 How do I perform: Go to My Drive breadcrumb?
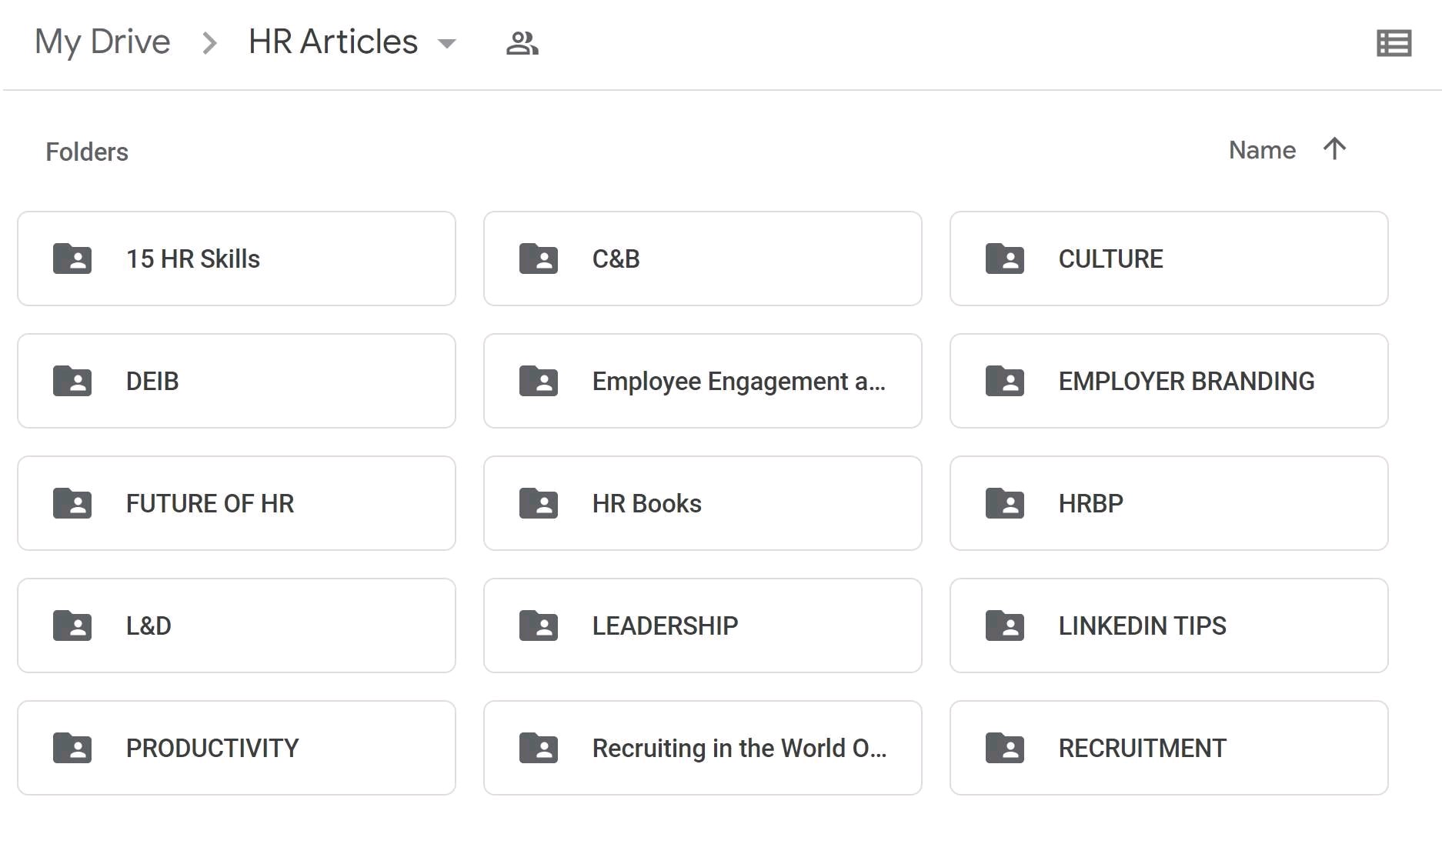(102, 42)
